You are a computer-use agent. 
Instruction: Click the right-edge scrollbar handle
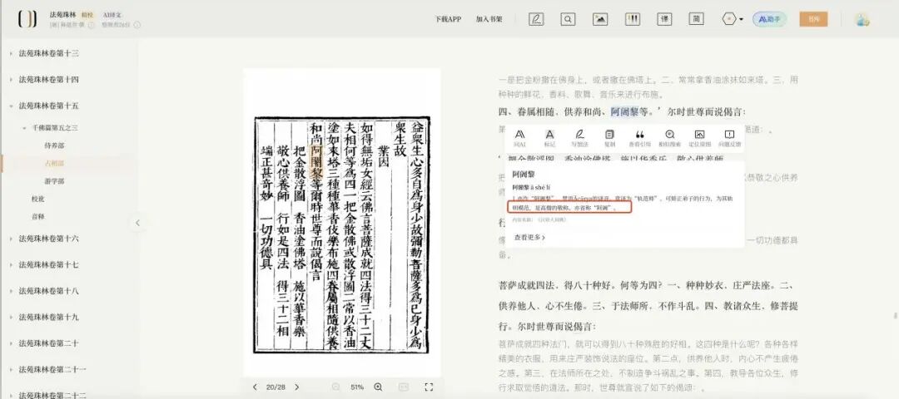pos(895,315)
